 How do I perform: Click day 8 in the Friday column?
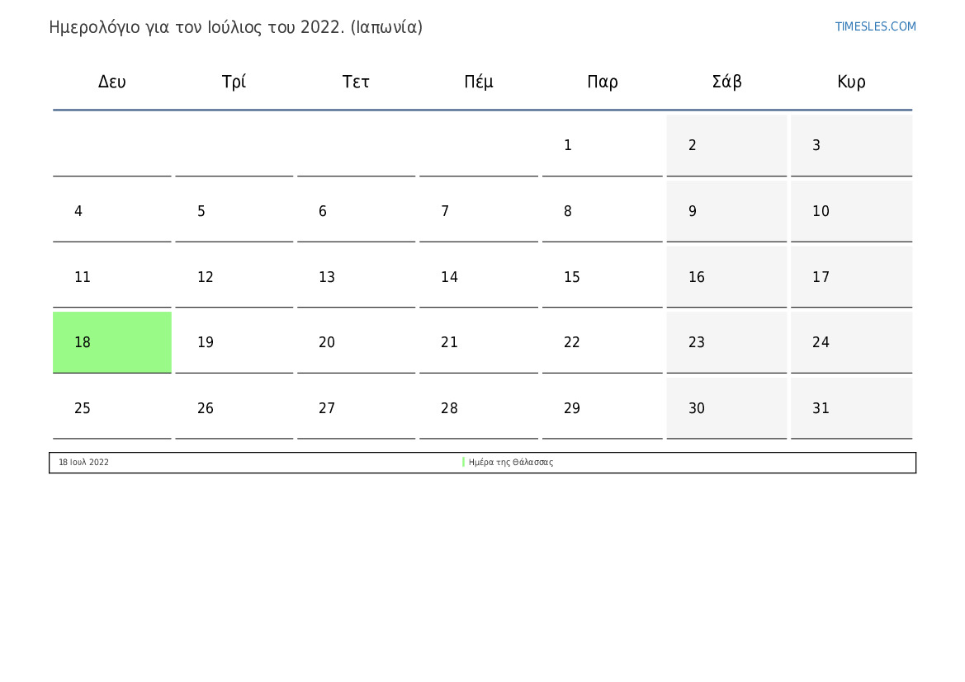pyautogui.click(x=602, y=212)
